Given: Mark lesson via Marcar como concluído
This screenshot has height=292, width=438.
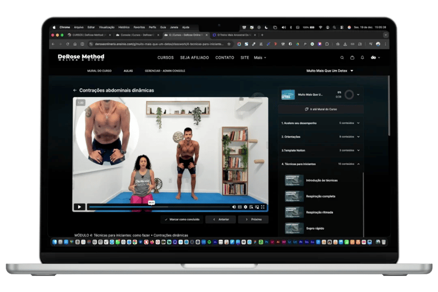Looking at the screenshot, I should tap(182, 220).
